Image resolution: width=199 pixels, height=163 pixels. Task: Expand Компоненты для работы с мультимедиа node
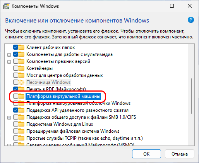click(x=9, y=55)
